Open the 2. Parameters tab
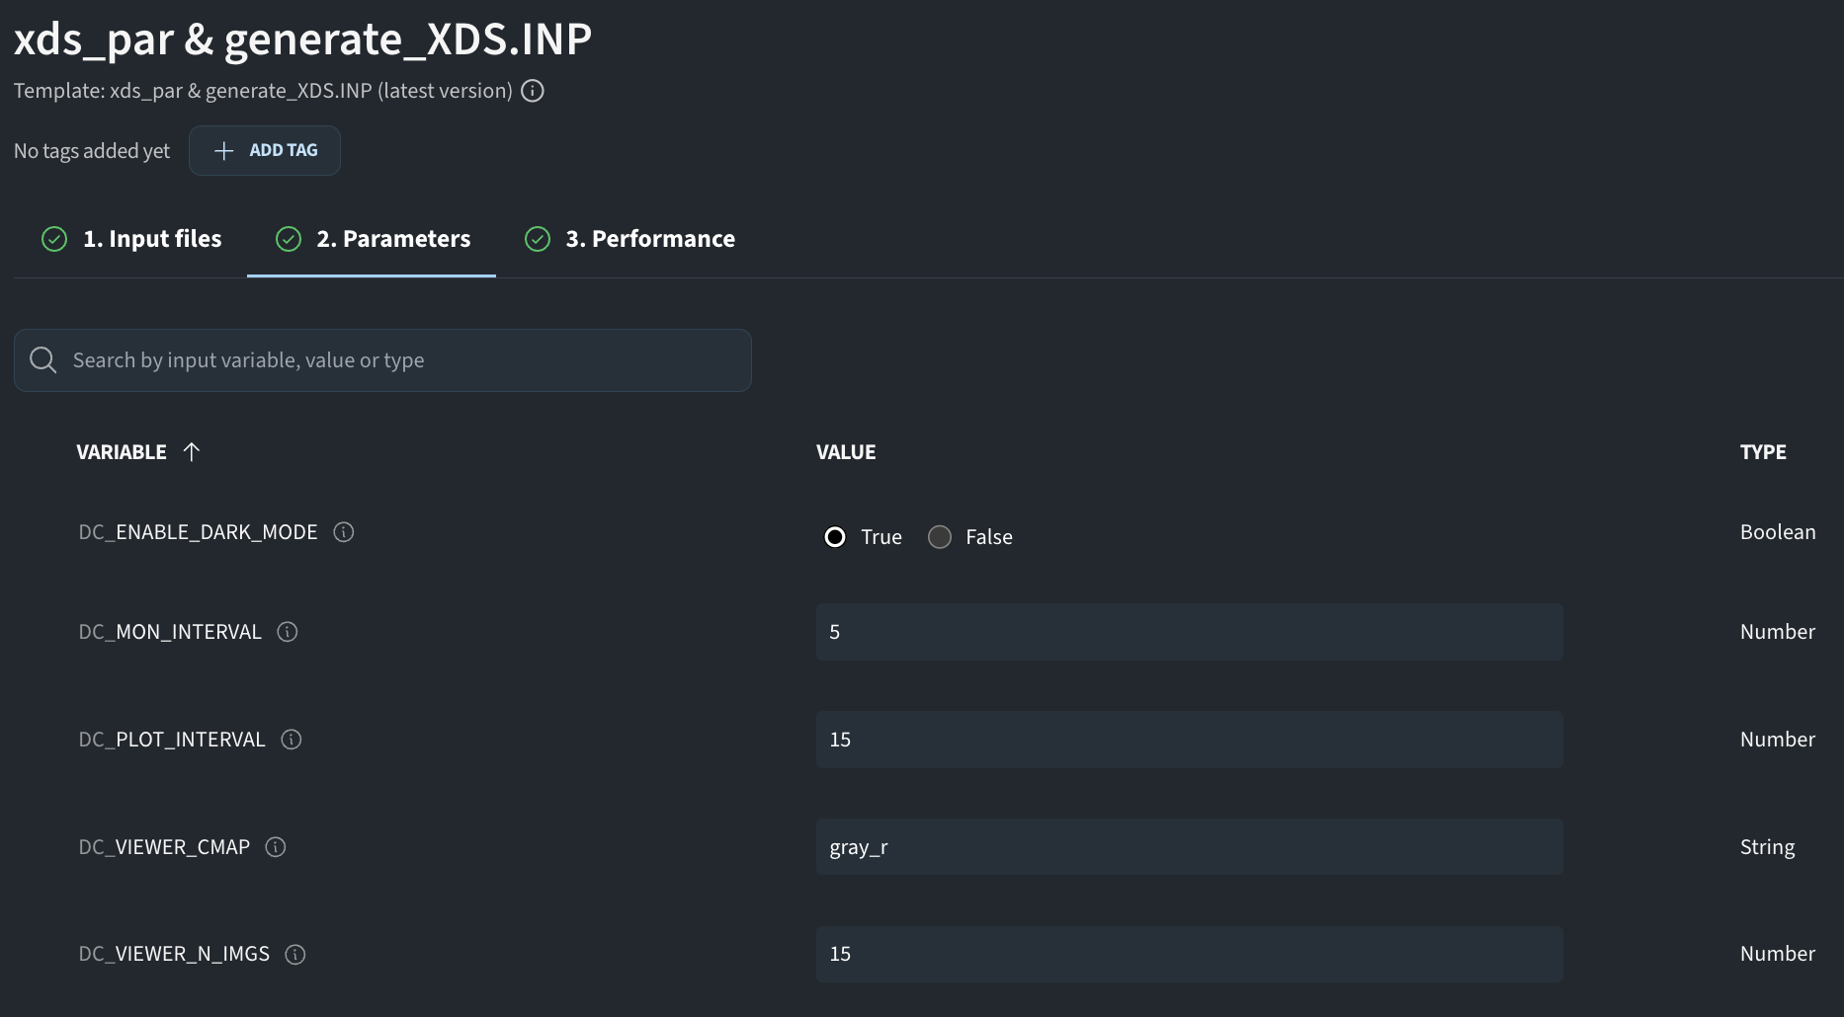Screen dimensions: 1844x1017 point(372,239)
